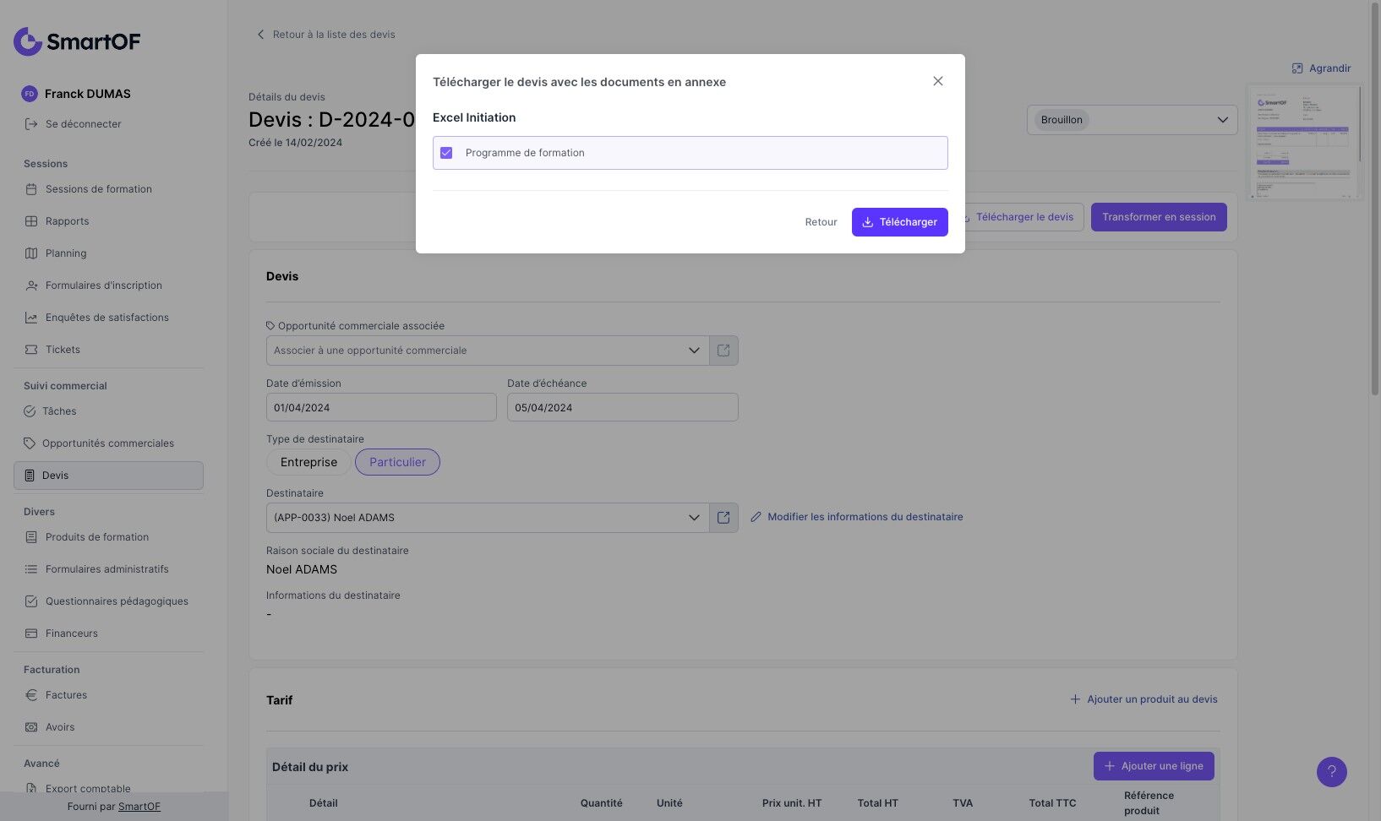The width and height of the screenshot is (1381, 821).
Task: Open the associated commercial opportunity dropdown
Action: click(x=694, y=351)
